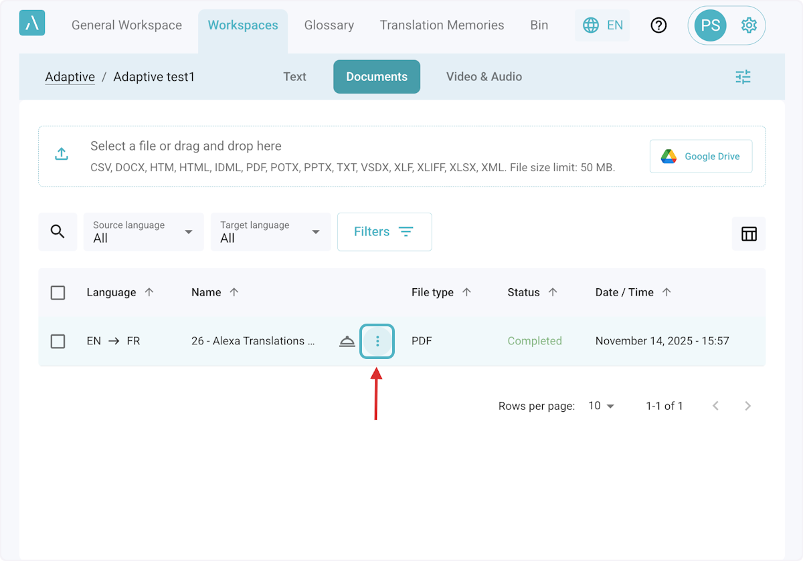Change rows per page dropdown
Image resolution: width=803 pixels, height=561 pixels.
601,406
